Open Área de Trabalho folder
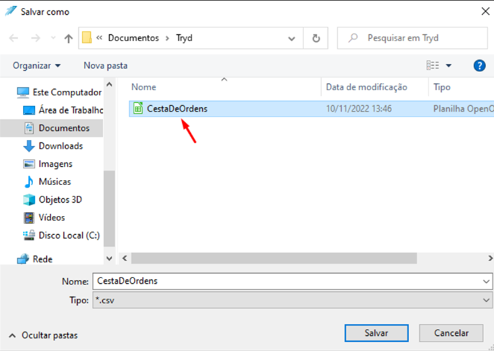Image resolution: width=494 pixels, height=351 pixels. (x=63, y=110)
